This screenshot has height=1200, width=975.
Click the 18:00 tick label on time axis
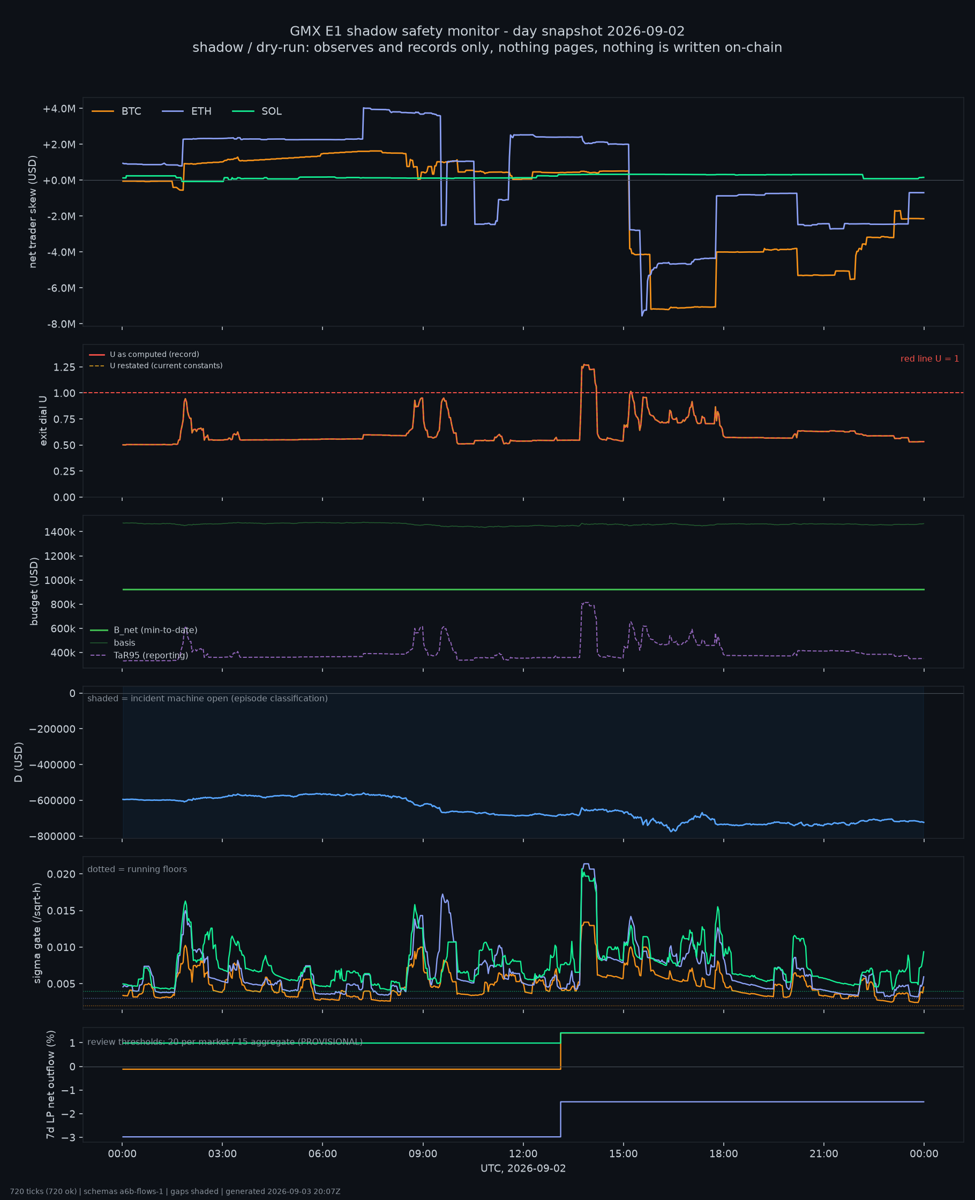coord(723,1153)
